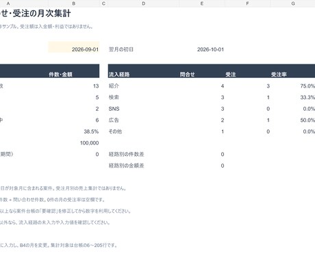Image resolution: width=315 pixels, height=260 pixels.
Task: Click the subtitle note about 受注額は入金額
Action: 47,27
